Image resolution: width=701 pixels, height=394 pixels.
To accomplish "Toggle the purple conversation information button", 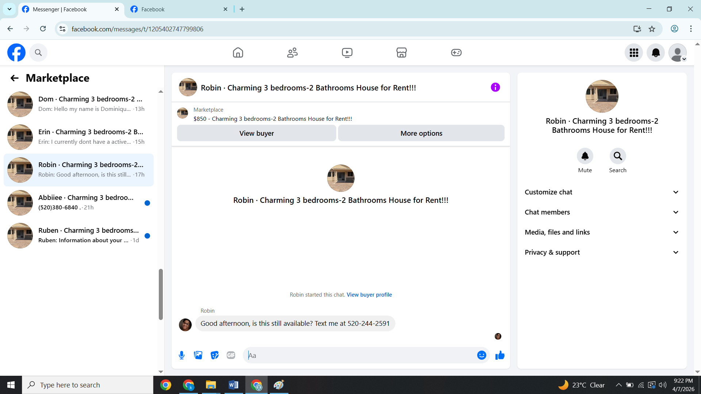I will (495, 87).
